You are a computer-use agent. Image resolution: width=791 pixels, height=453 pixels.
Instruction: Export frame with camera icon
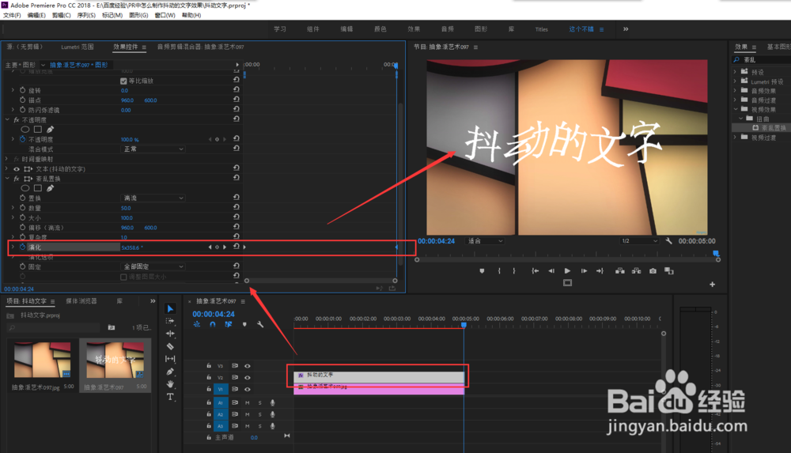coord(653,271)
